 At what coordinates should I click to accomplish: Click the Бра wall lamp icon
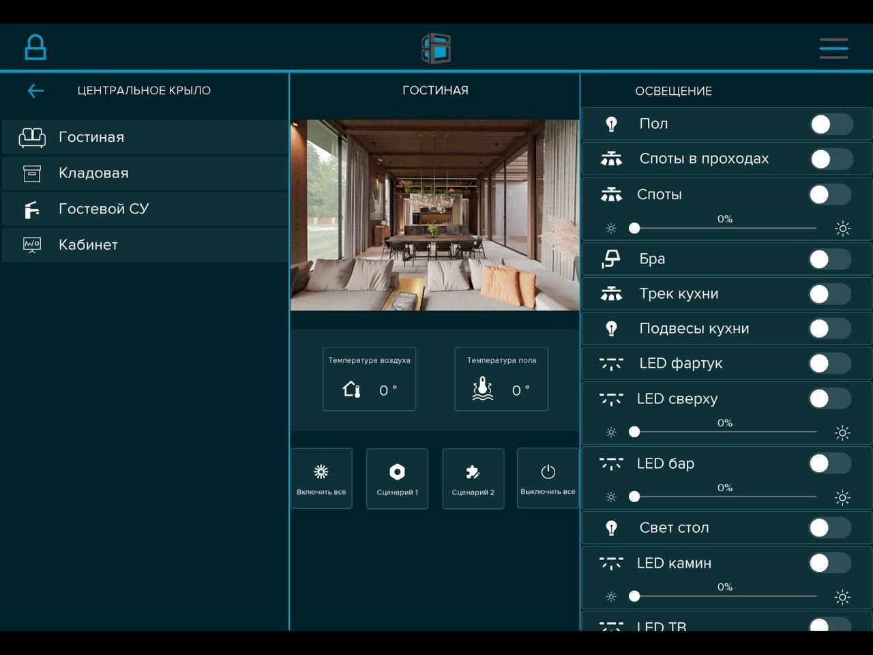611,259
